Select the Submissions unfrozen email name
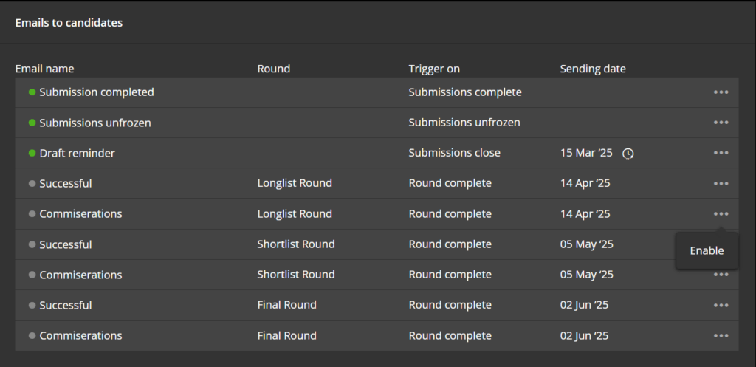 95,123
